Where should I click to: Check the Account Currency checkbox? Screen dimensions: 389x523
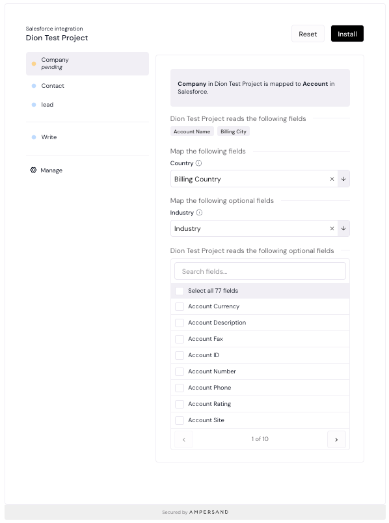click(x=180, y=306)
